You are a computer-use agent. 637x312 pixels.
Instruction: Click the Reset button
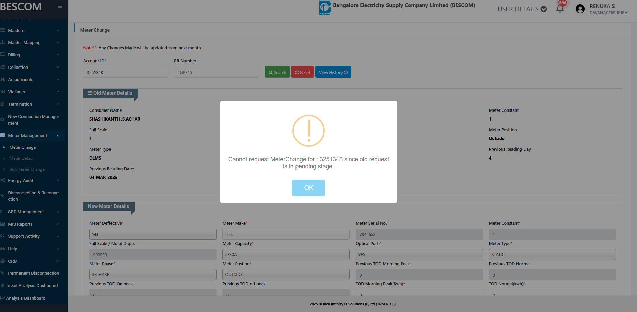click(303, 72)
